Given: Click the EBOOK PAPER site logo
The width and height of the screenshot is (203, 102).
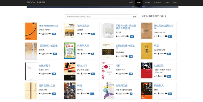Looking at the screenshot, I should coord(36,3).
